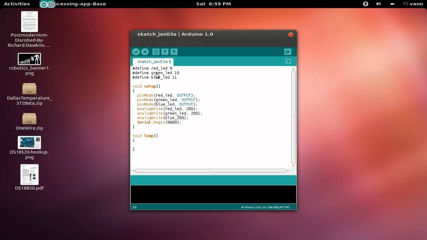Viewport: 427px width, 240px height.
Task: Select robotics_banner1.png on the desktop
Action: [29, 64]
